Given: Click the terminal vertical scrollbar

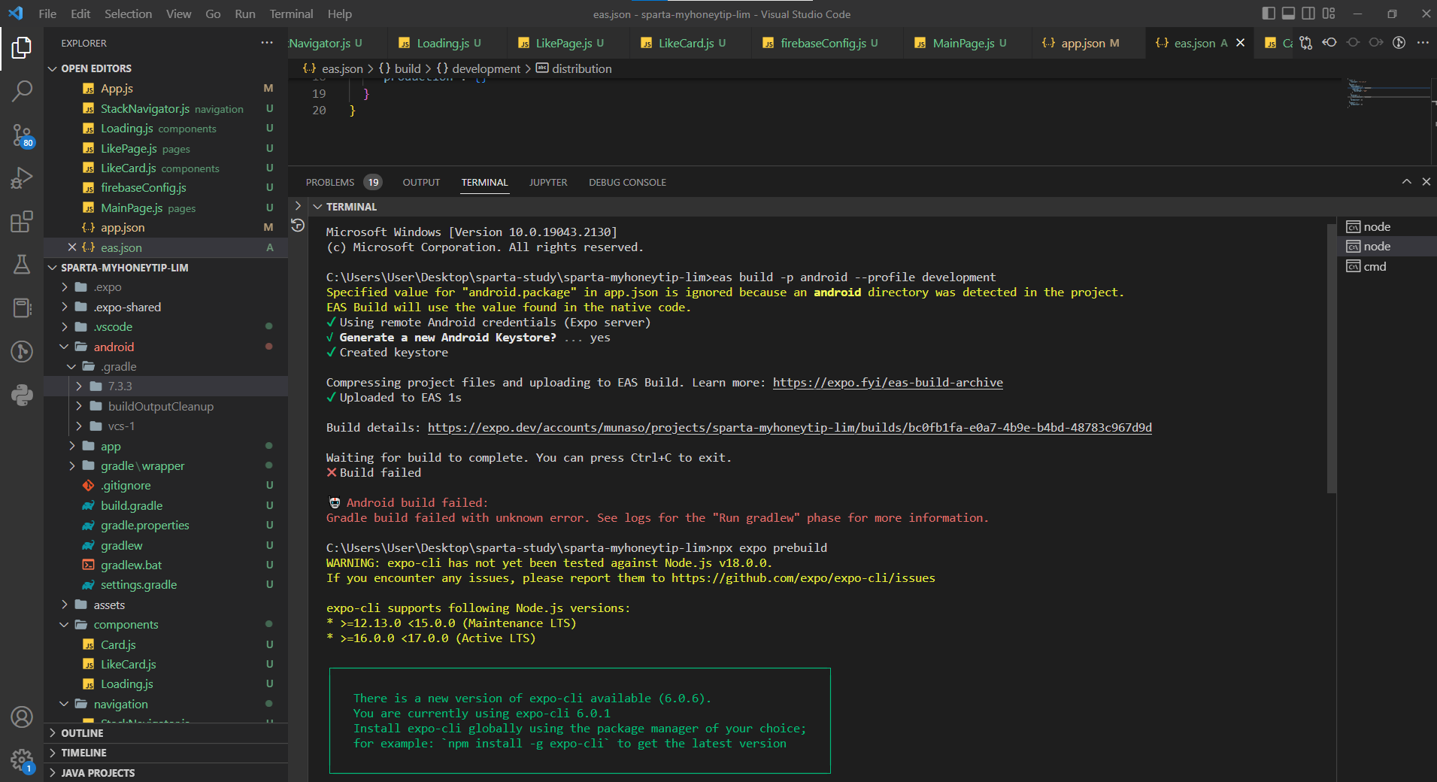Looking at the screenshot, I should coord(1331,357).
